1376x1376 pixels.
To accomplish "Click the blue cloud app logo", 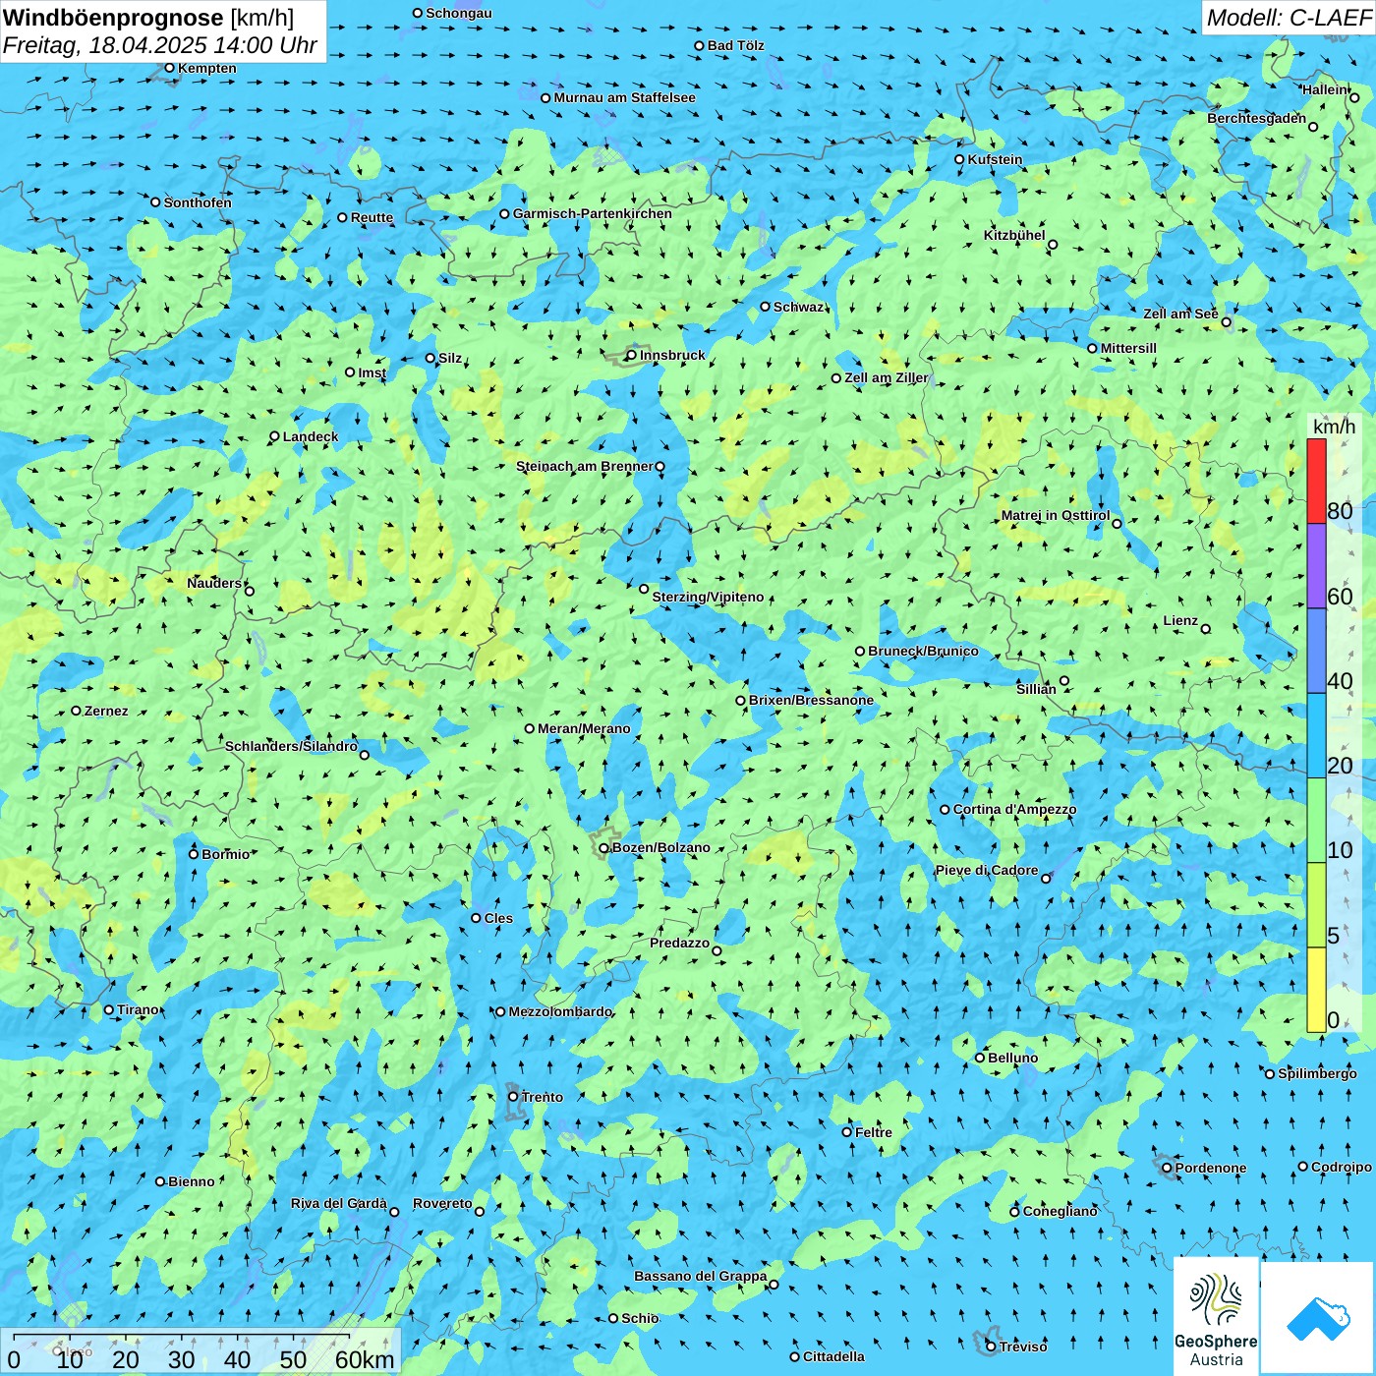I will click(1318, 1318).
